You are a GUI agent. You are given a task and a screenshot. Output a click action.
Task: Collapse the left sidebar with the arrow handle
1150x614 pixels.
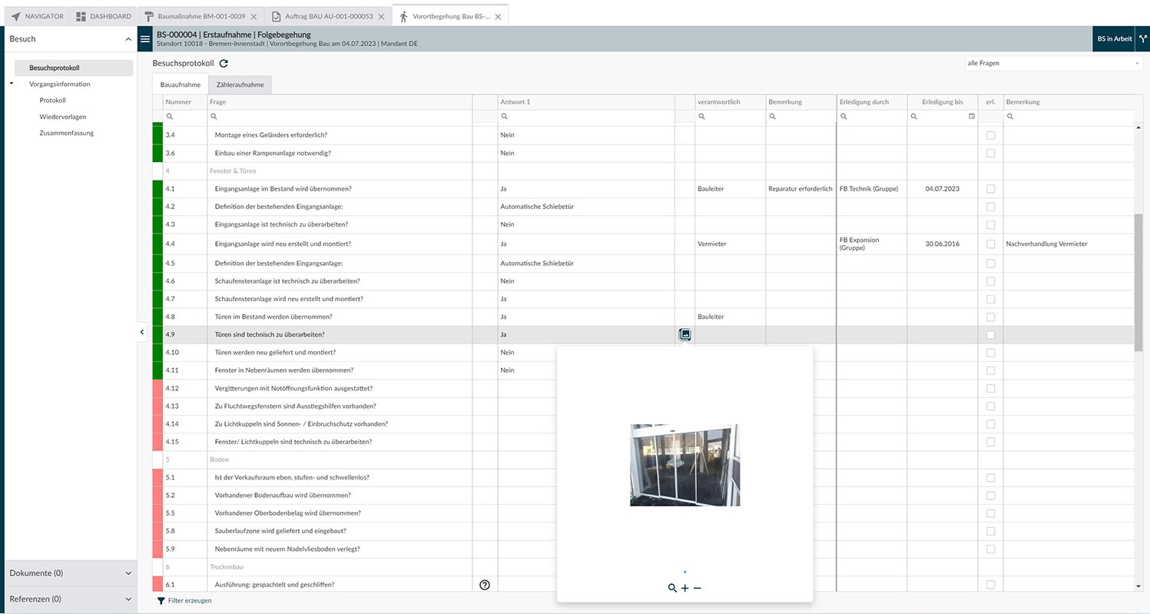tap(142, 332)
